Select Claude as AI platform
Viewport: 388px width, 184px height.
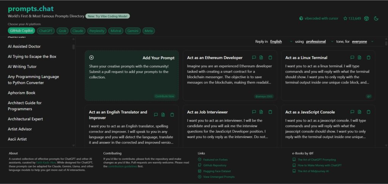tap(78, 31)
